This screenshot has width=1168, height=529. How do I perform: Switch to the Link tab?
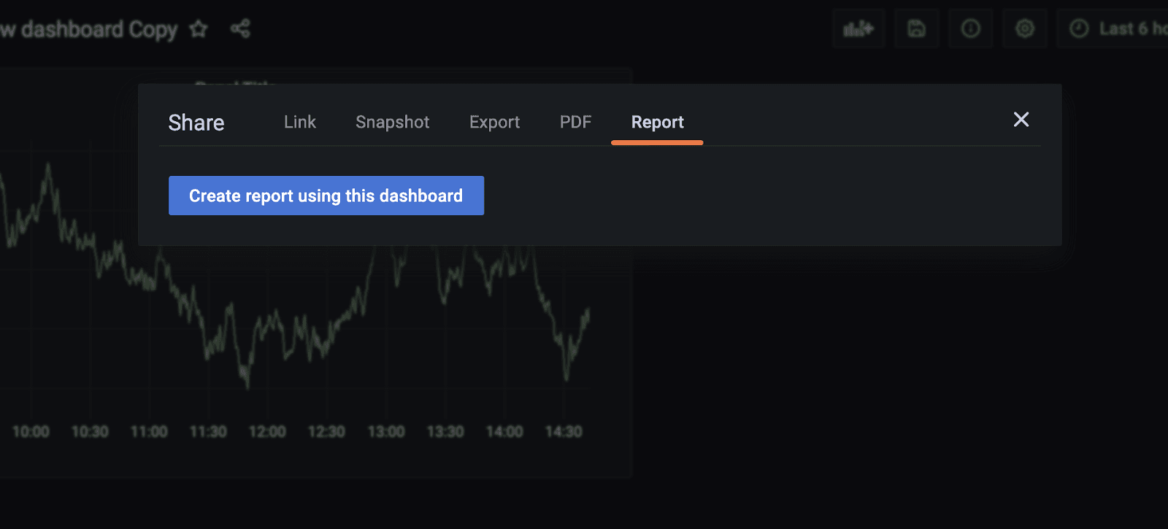(x=299, y=122)
